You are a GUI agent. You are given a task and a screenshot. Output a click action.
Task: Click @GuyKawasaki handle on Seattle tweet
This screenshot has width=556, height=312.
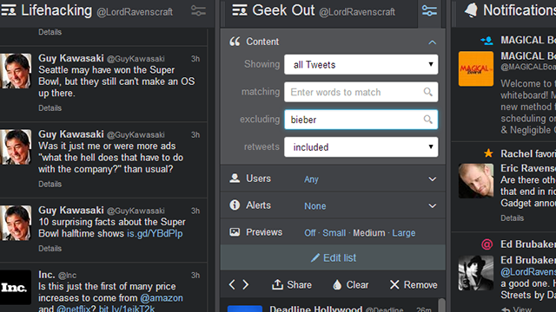tap(136, 59)
